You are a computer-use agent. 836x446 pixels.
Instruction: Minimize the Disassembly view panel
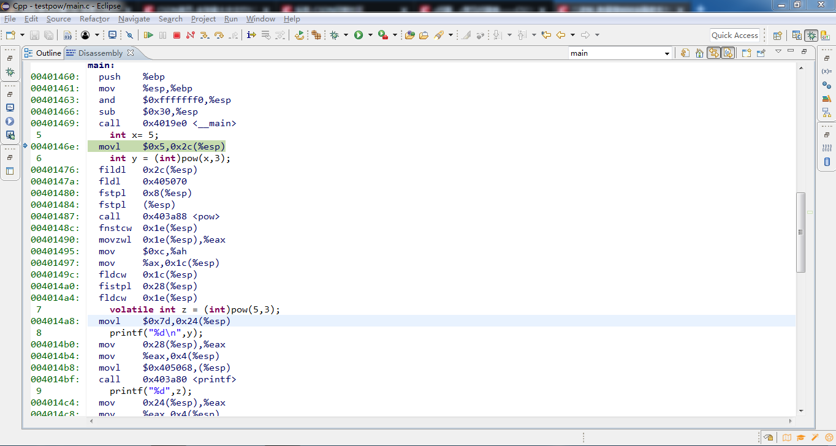(791, 51)
